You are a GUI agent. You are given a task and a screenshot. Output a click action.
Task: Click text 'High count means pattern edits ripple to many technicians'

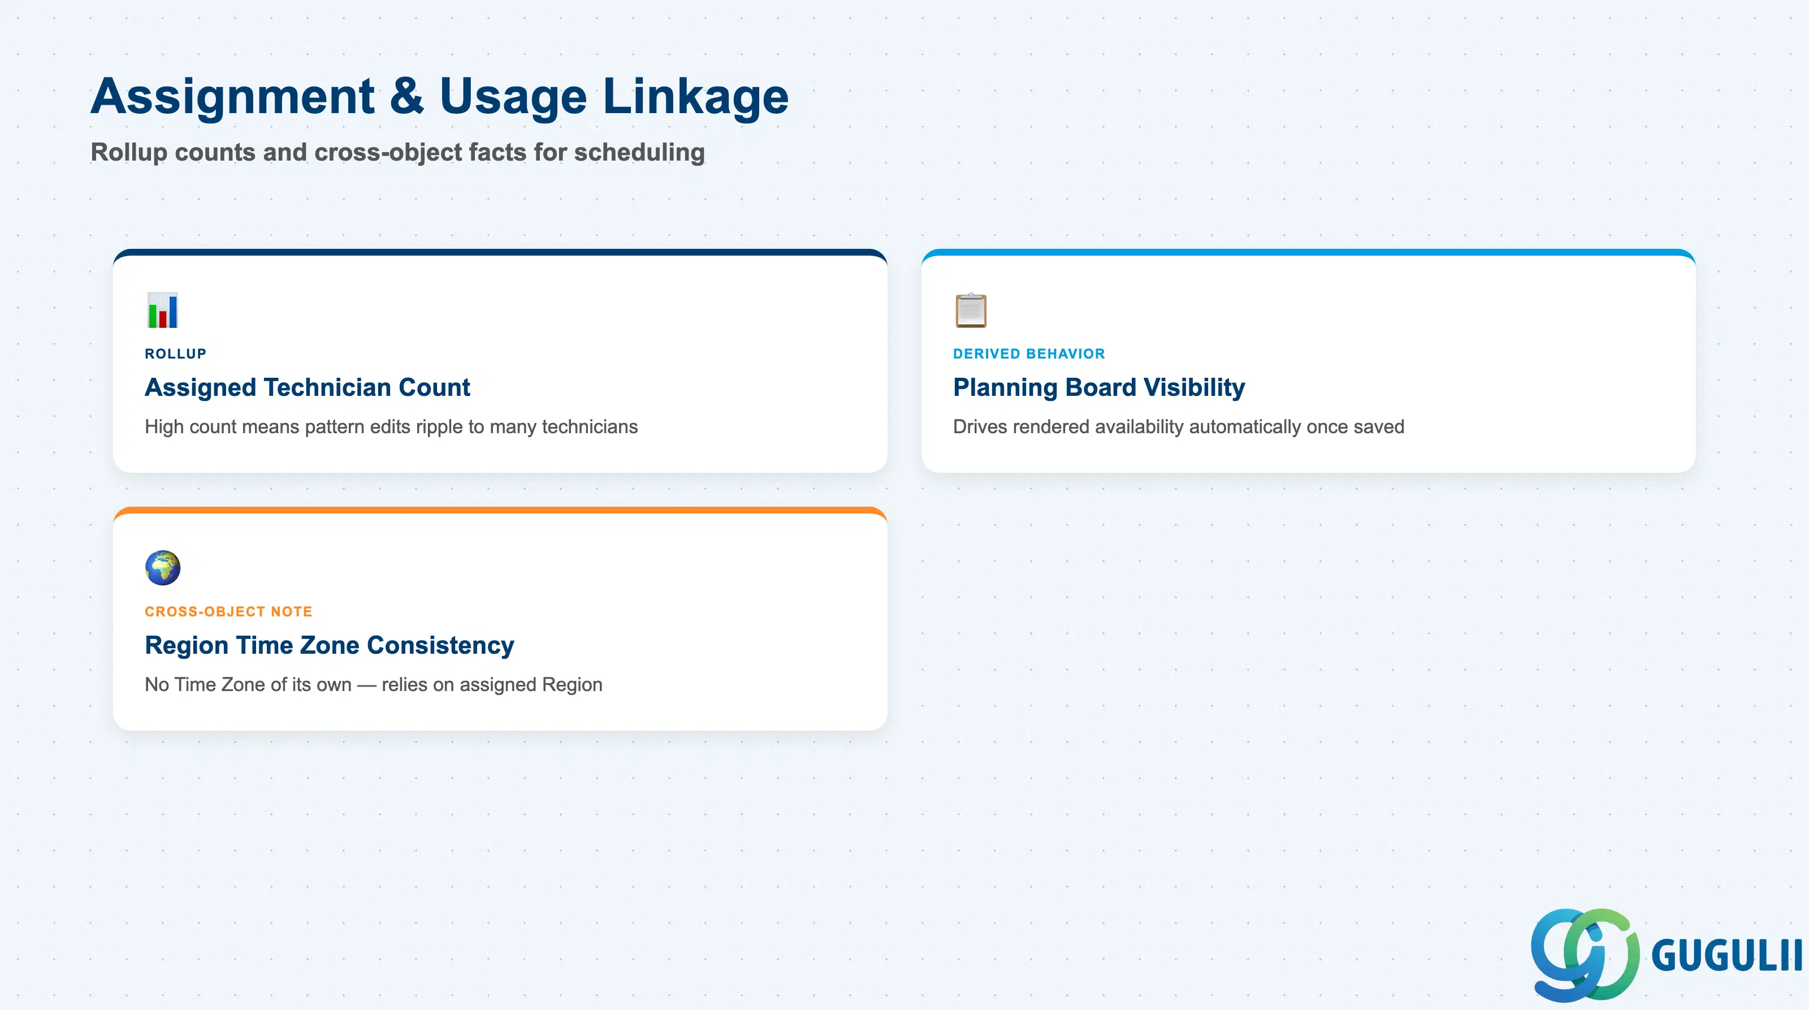(391, 426)
